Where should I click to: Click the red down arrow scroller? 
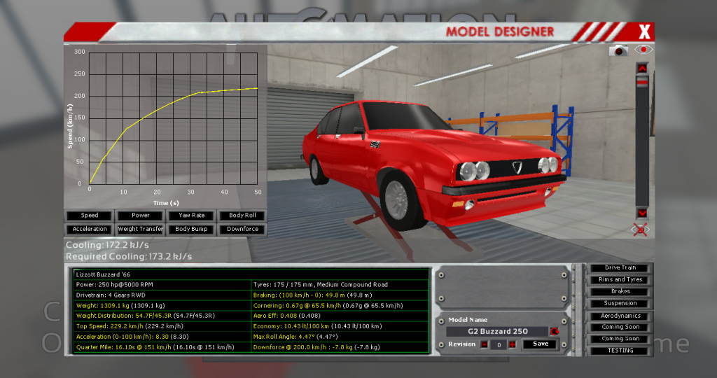[x=642, y=213]
